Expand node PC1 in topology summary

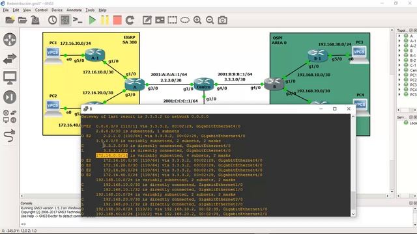(x=399, y=75)
